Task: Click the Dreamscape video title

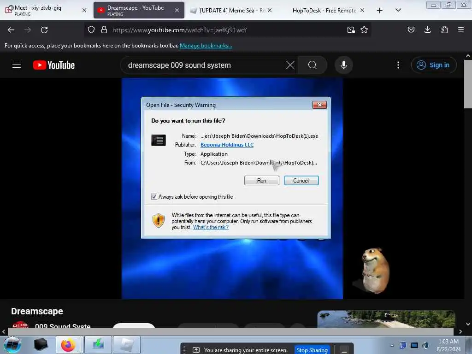Action: point(37,311)
